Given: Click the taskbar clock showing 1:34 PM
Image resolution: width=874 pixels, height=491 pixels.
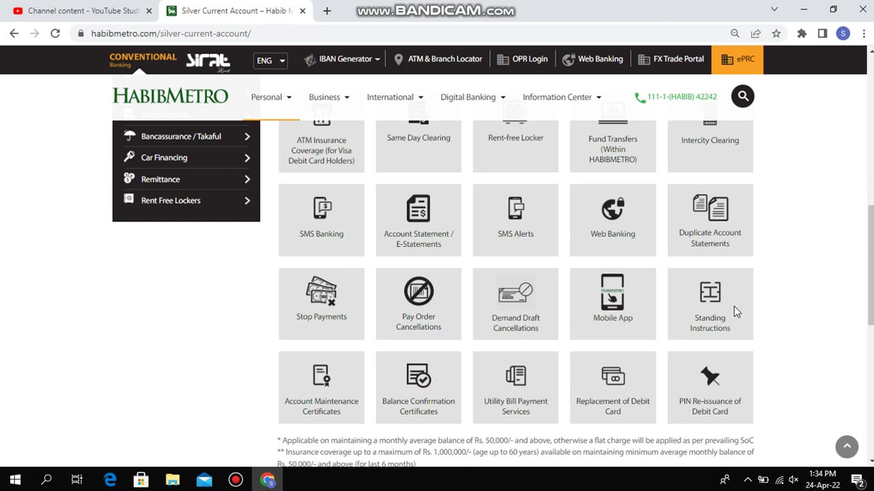Looking at the screenshot, I should 822,479.
